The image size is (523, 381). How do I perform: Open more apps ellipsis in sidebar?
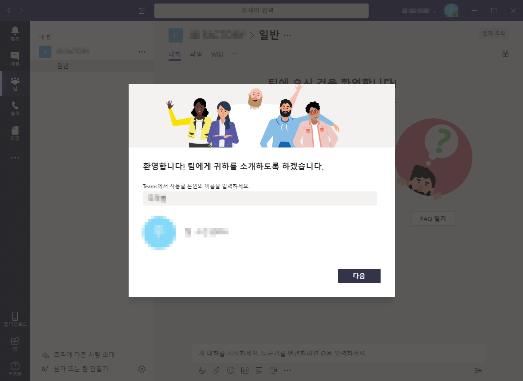15,158
